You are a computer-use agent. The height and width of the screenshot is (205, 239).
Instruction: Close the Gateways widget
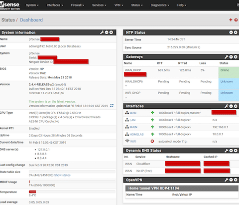(x=236, y=57)
